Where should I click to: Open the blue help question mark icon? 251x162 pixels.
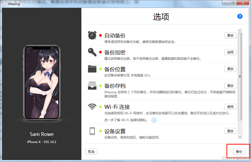[x=240, y=16]
